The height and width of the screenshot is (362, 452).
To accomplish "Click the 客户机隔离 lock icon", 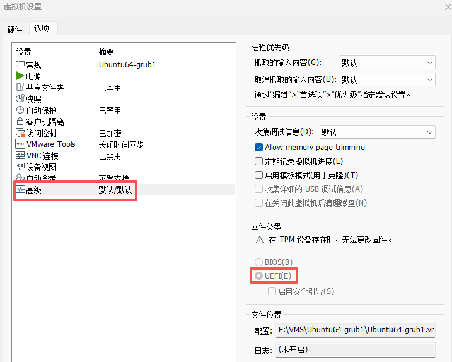I will tap(20, 121).
